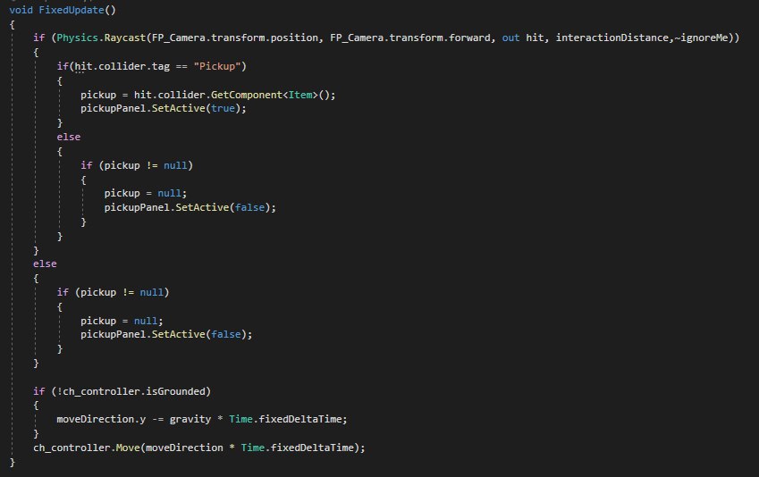Click the -= operator in gravity line

(x=158, y=419)
